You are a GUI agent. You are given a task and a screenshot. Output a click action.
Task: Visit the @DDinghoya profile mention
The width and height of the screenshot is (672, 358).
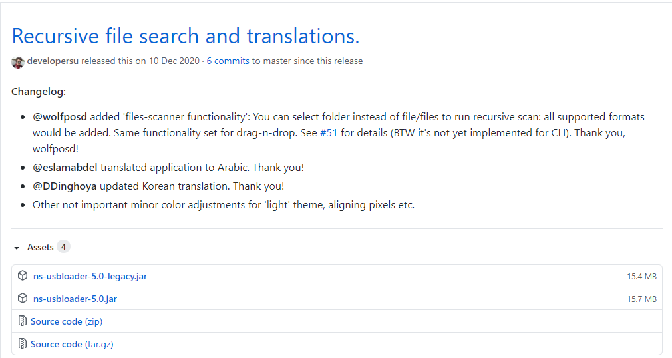pos(64,186)
